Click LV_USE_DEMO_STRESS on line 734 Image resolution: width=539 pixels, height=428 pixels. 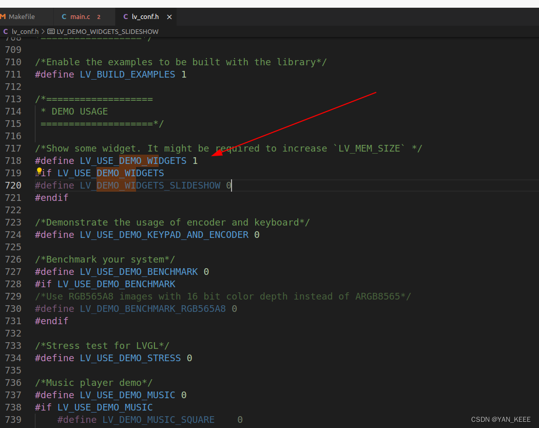pos(130,358)
